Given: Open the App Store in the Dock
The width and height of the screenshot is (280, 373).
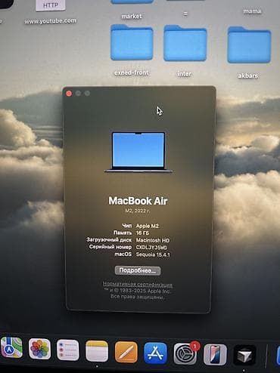Looking at the screenshot, I should click(155, 353).
